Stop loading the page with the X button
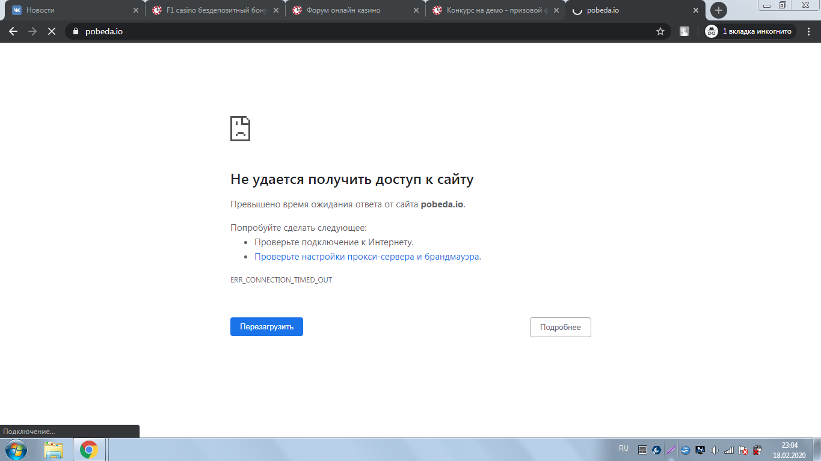The image size is (821, 461). [52, 31]
